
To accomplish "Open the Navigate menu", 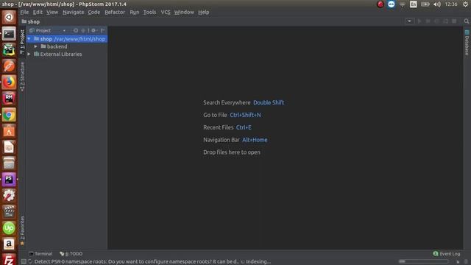I will coord(74,13).
